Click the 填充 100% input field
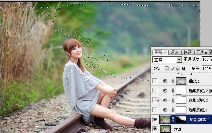212x133 pixels. tap(207, 69)
